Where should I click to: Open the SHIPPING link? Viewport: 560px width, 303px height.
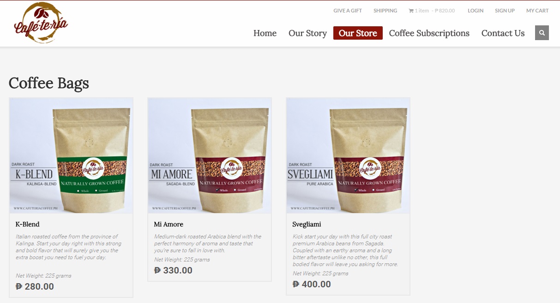coord(385,11)
